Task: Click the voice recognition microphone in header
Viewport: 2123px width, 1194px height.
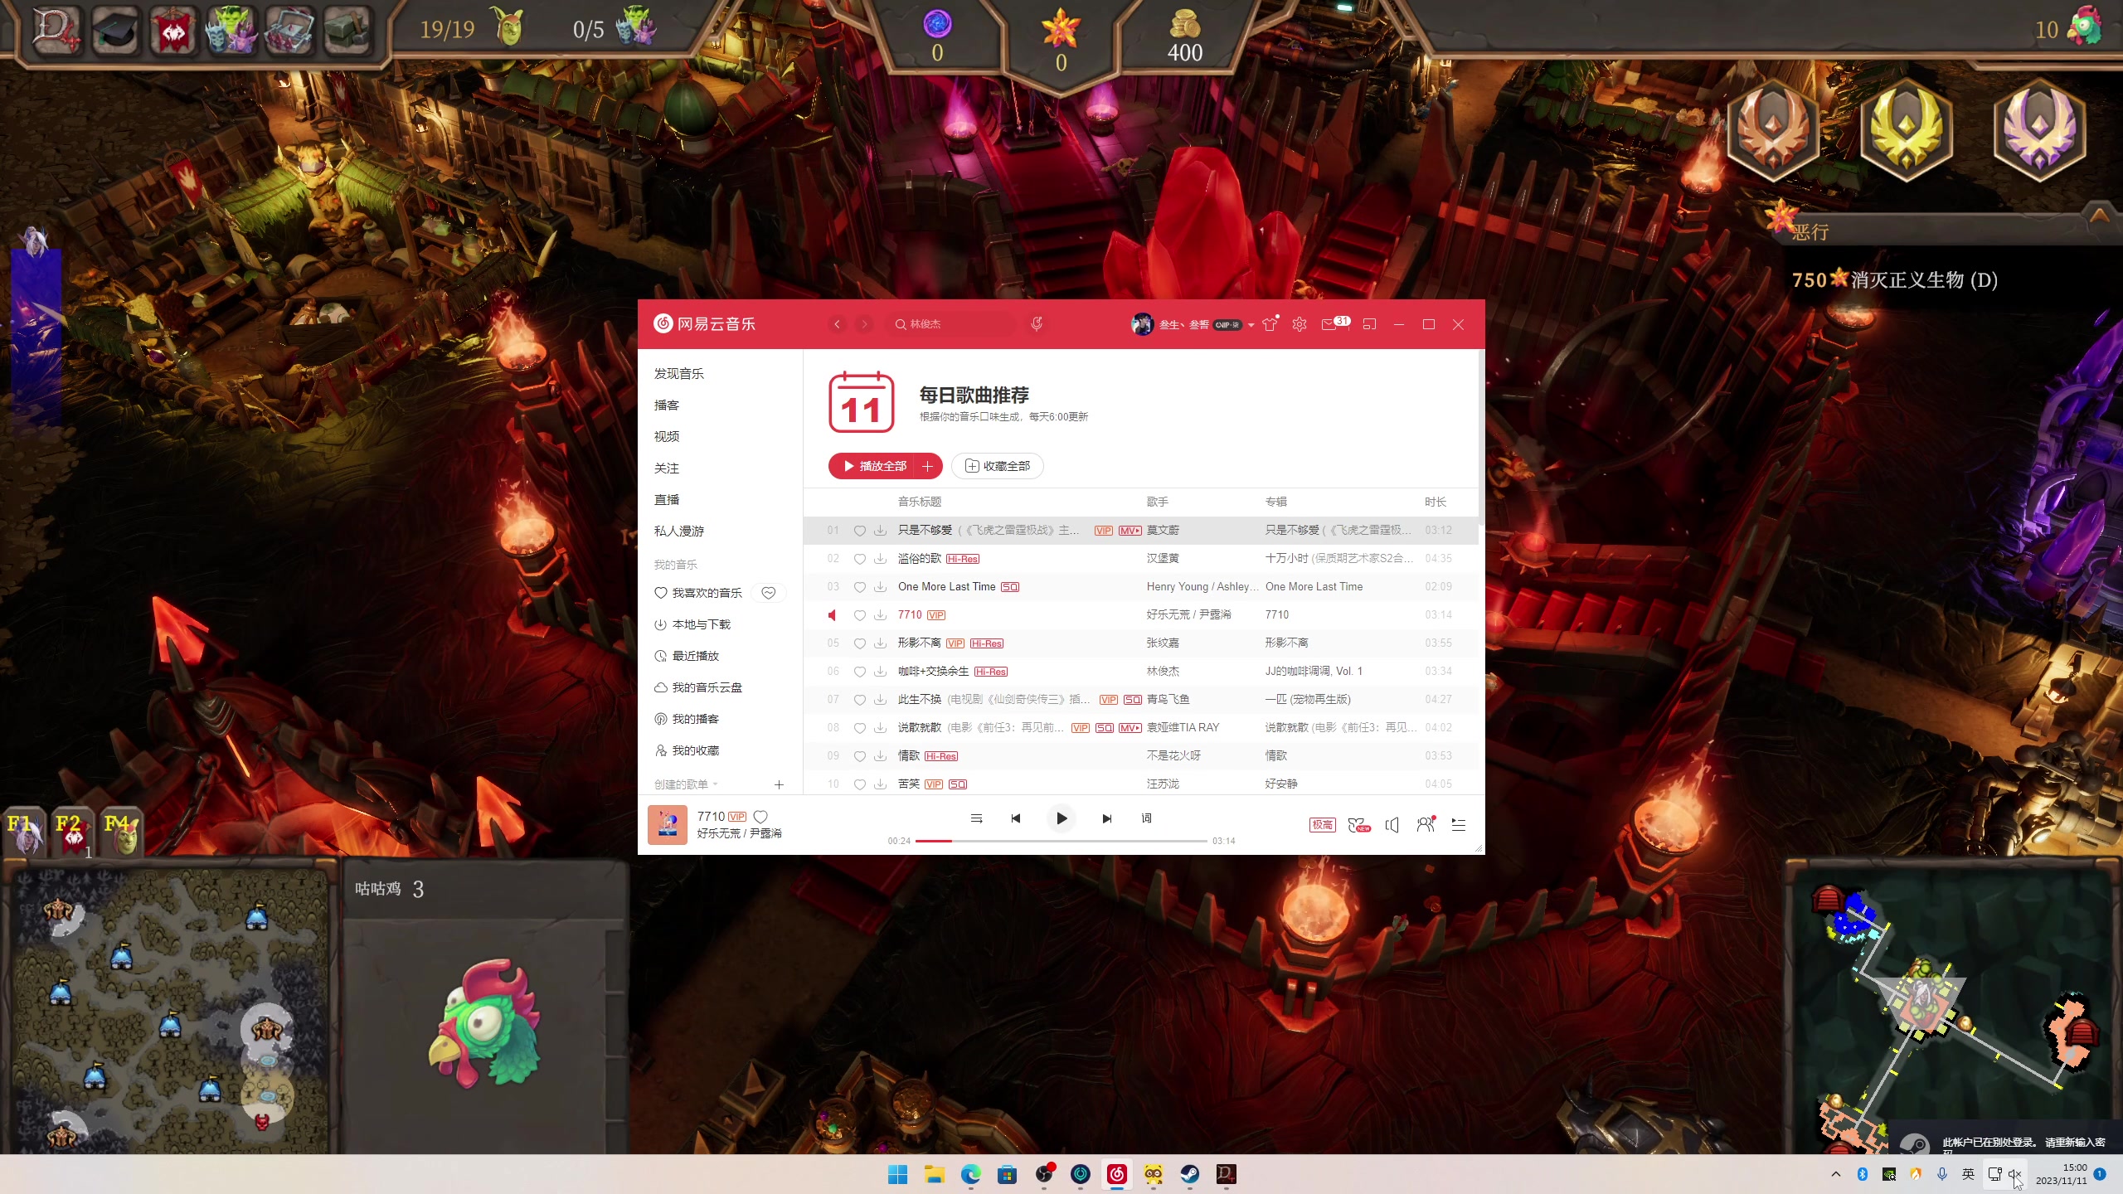Action: click(x=1037, y=324)
